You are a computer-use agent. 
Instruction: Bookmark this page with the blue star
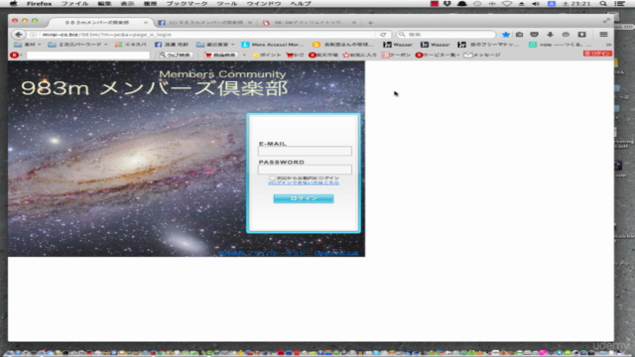pyautogui.click(x=505, y=35)
